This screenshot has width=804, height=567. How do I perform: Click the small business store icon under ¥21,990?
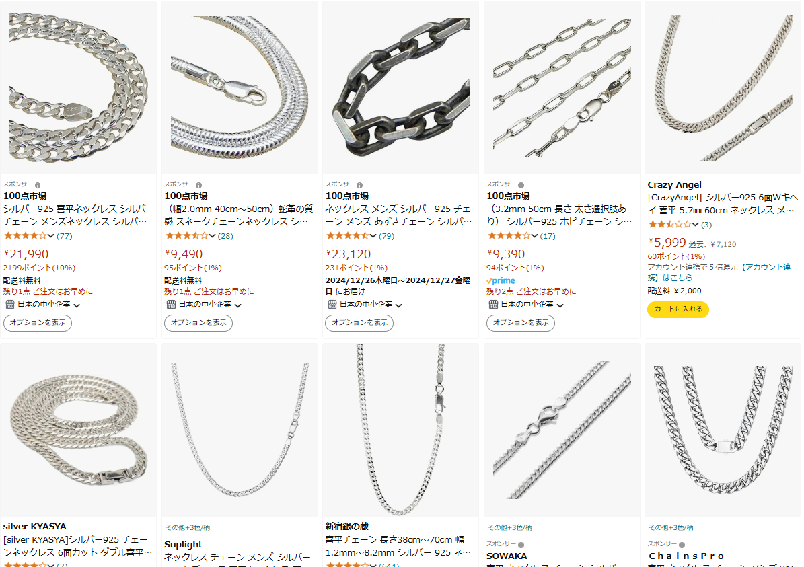pos(9,305)
